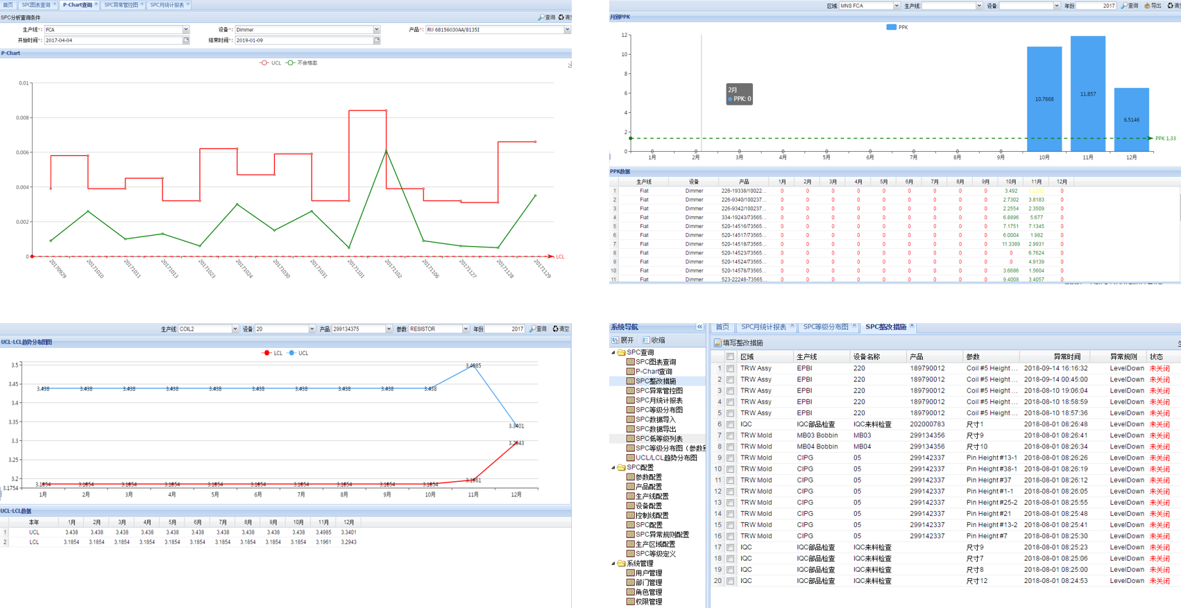The height and width of the screenshot is (608, 1181).
Task: Click row 1 未关闭 status link
Action: coord(1159,368)
